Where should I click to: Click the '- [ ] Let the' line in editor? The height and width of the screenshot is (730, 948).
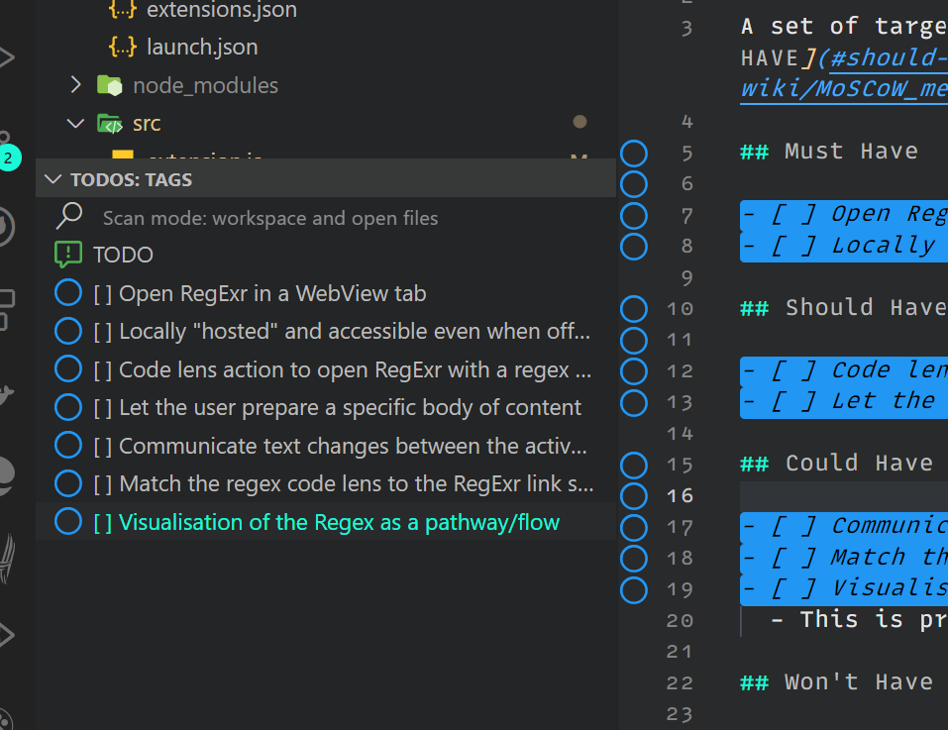pos(844,402)
